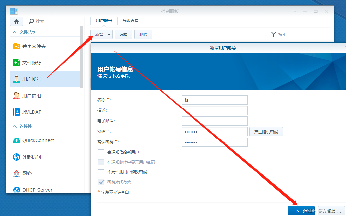Viewport: 346px width, 216px height.
Task: Uncheck the 密码始终有效 checkbox
Action: click(101, 182)
